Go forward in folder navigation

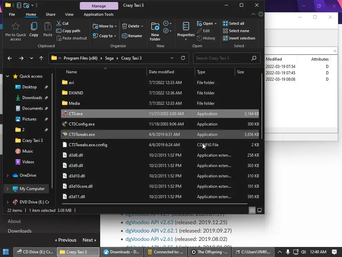click(21, 58)
